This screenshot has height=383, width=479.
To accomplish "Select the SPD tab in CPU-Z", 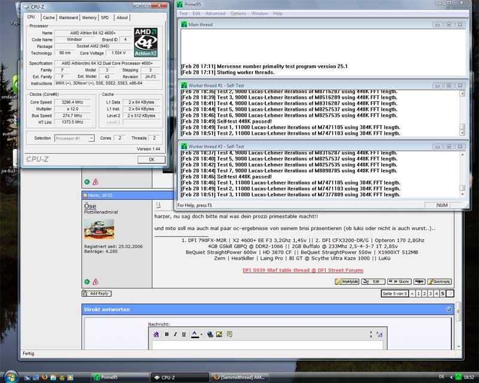I will pos(105,18).
